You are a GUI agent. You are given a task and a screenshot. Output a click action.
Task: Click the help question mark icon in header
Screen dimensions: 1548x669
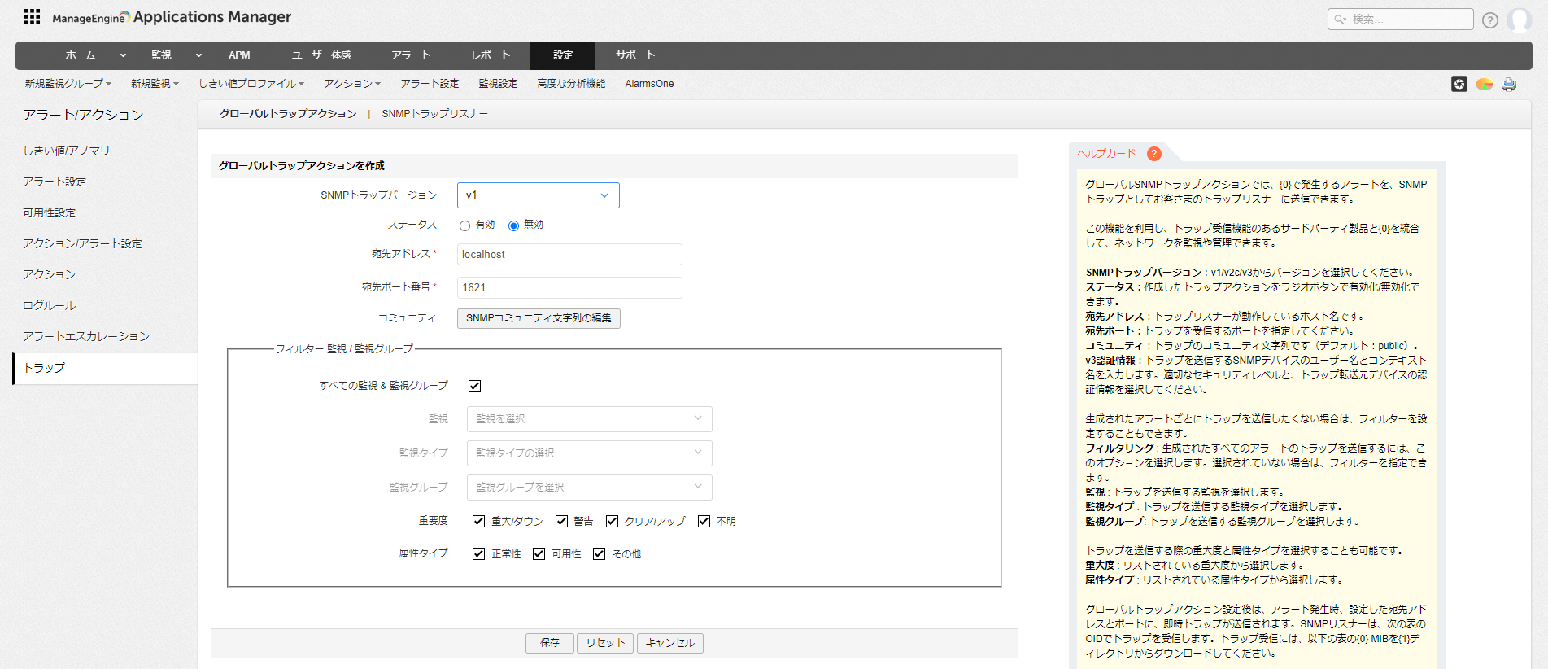pyautogui.click(x=1489, y=20)
